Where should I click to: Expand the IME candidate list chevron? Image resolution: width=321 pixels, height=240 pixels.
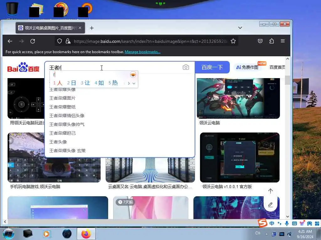coord(134,83)
